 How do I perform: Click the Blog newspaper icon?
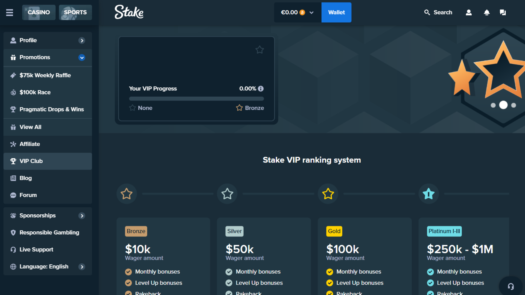[x=13, y=178]
